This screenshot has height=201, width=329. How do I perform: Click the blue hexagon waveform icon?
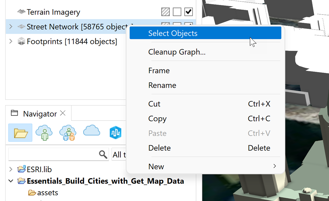115,133
